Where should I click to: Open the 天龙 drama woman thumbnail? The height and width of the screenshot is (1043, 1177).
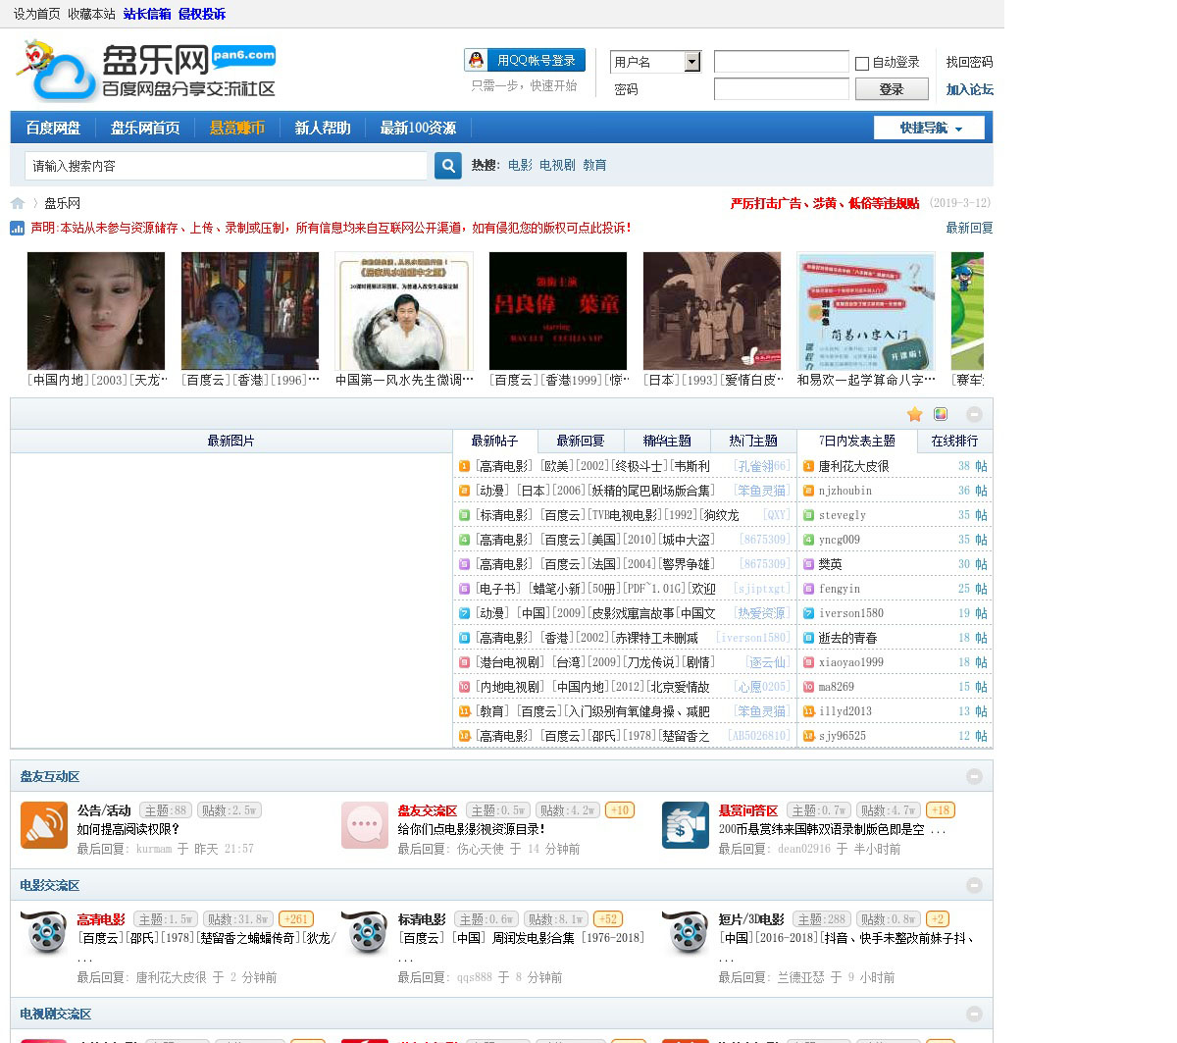[x=96, y=311]
